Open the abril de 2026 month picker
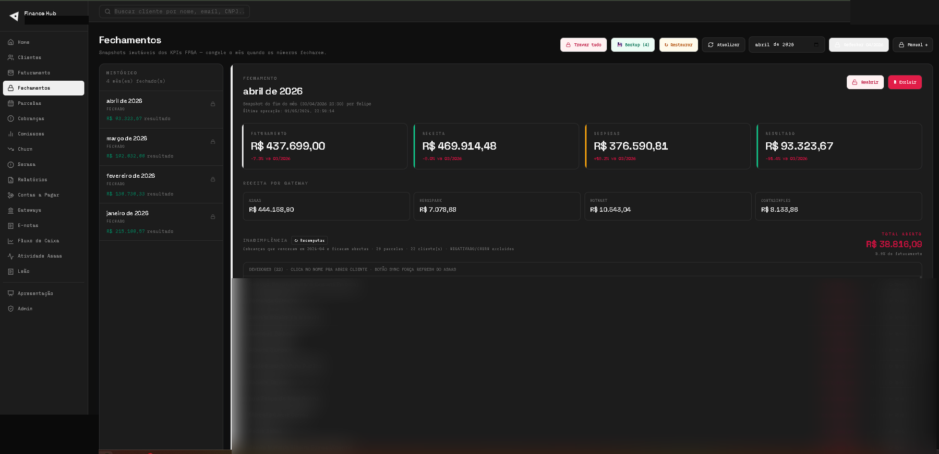939x454 pixels. [787, 45]
